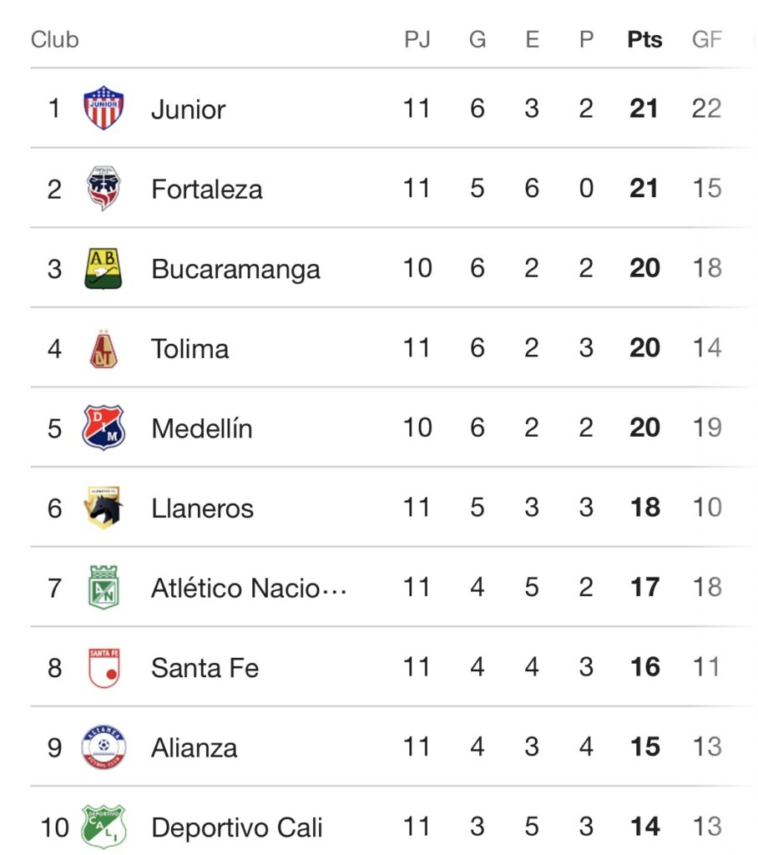This screenshot has width=758, height=855.
Task: Select the Deportivo Cali green crest
Action: [104, 827]
